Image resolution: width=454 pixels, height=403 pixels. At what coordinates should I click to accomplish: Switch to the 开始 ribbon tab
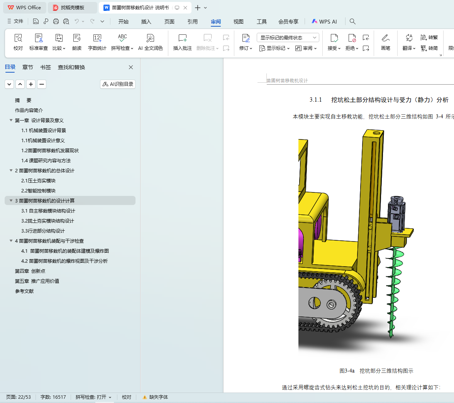(x=124, y=21)
